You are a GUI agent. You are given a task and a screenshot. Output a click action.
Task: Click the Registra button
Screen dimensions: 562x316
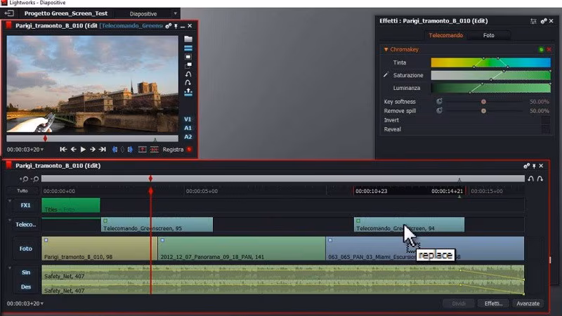coord(173,150)
